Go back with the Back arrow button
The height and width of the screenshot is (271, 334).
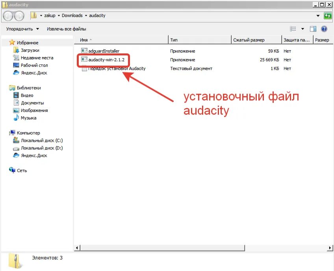[8, 16]
